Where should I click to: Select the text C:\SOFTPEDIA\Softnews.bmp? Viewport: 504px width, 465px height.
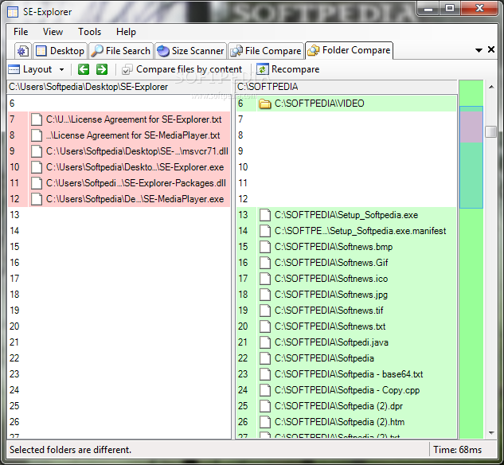pos(334,247)
